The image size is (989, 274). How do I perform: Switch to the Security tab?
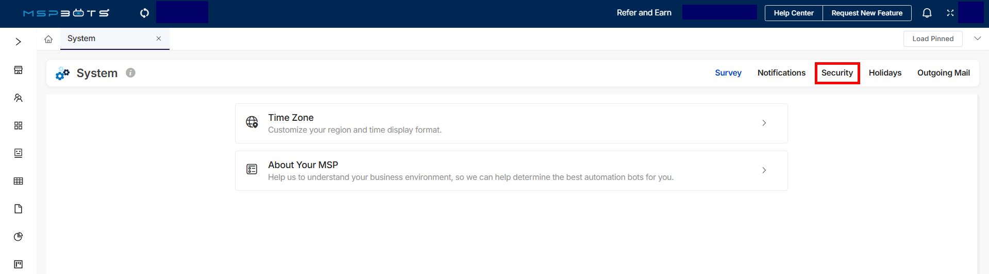(x=837, y=73)
